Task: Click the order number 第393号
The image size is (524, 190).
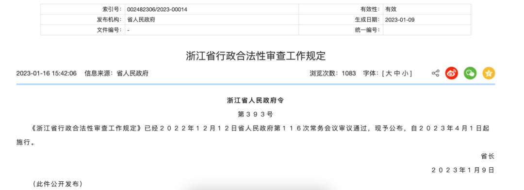Action: pyautogui.click(x=255, y=114)
